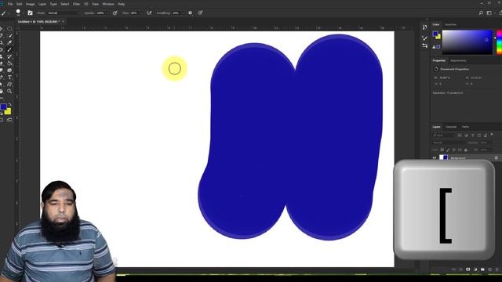Viewport: 502px width, 282px height.
Task: Switch to the Channels tab
Action: point(451,127)
